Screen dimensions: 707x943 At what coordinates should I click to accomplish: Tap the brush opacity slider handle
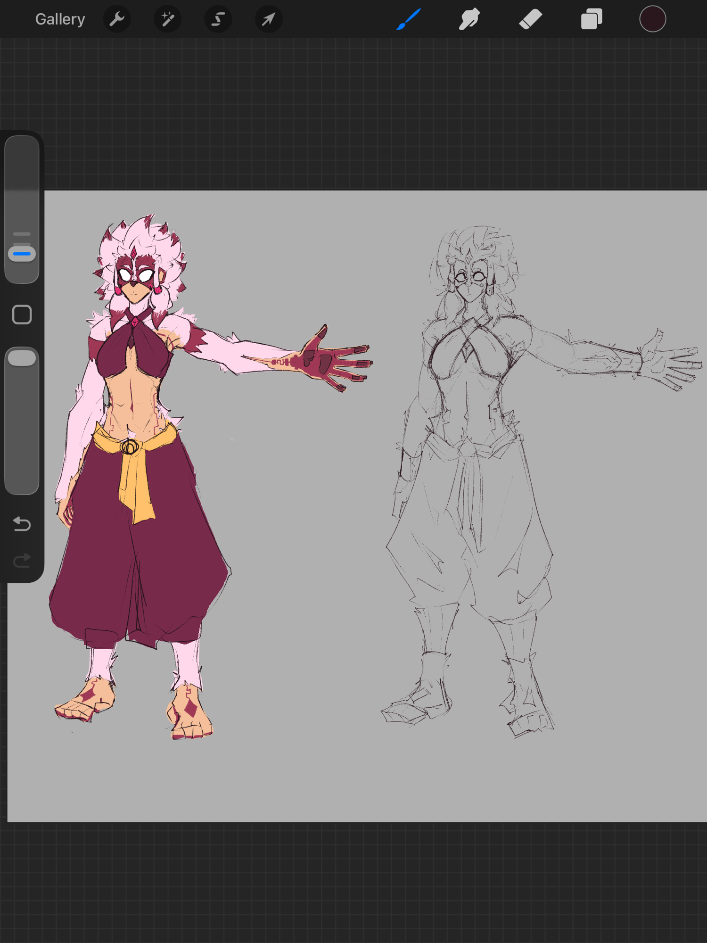(x=22, y=358)
